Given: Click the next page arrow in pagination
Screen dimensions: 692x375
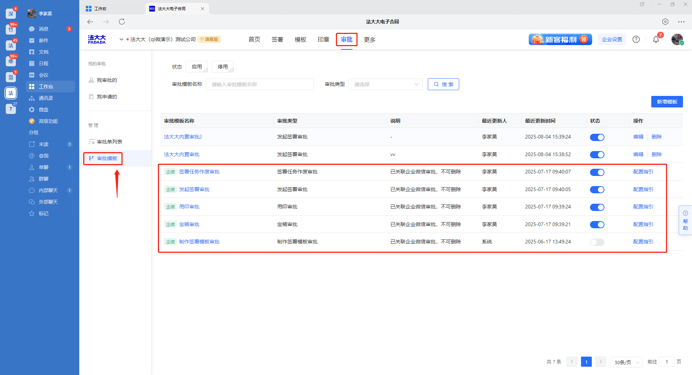Looking at the screenshot, I should [601, 362].
